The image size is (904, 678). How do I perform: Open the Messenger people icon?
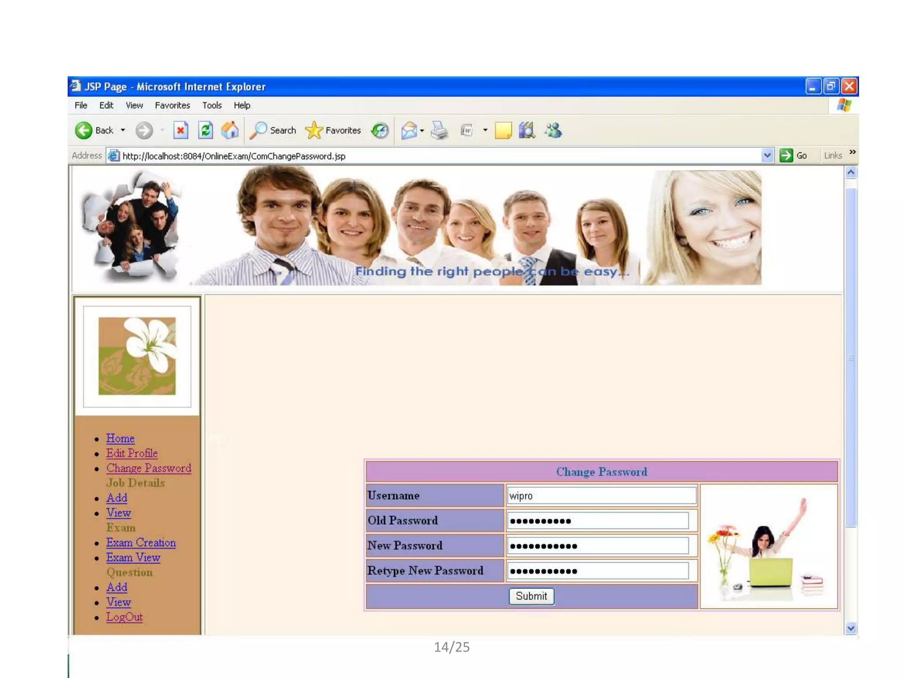pos(553,131)
